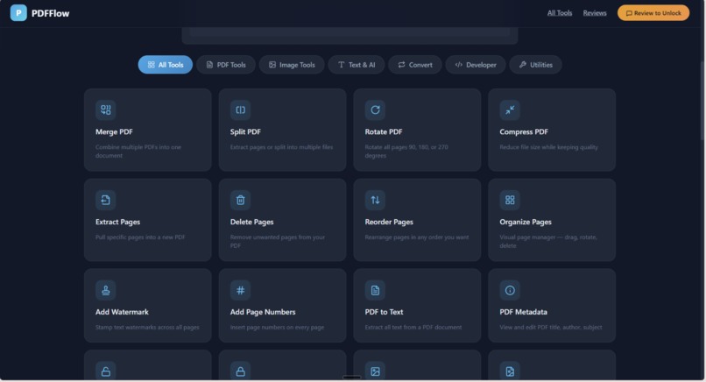Click 'Extract all text from a PDF document' text

(x=413, y=328)
